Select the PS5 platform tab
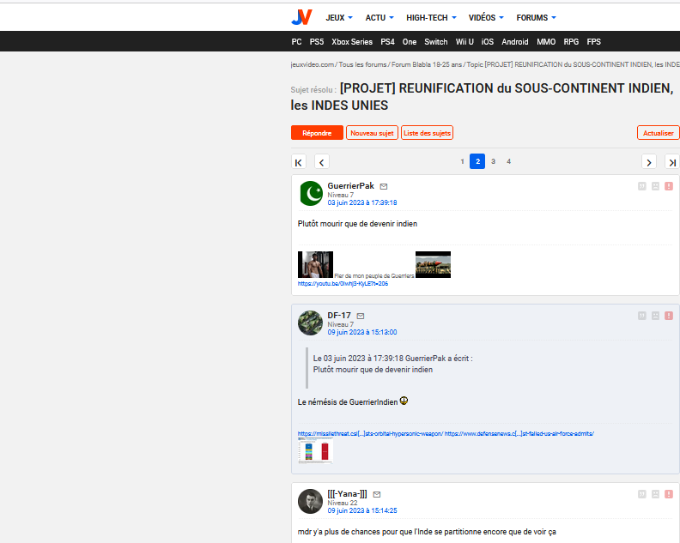The width and height of the screenshot is (680, 543). coord(317,41)
